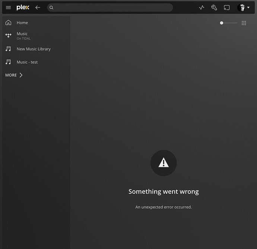Focus the search input field
The image size is (257, 249).
click(110, 7)
